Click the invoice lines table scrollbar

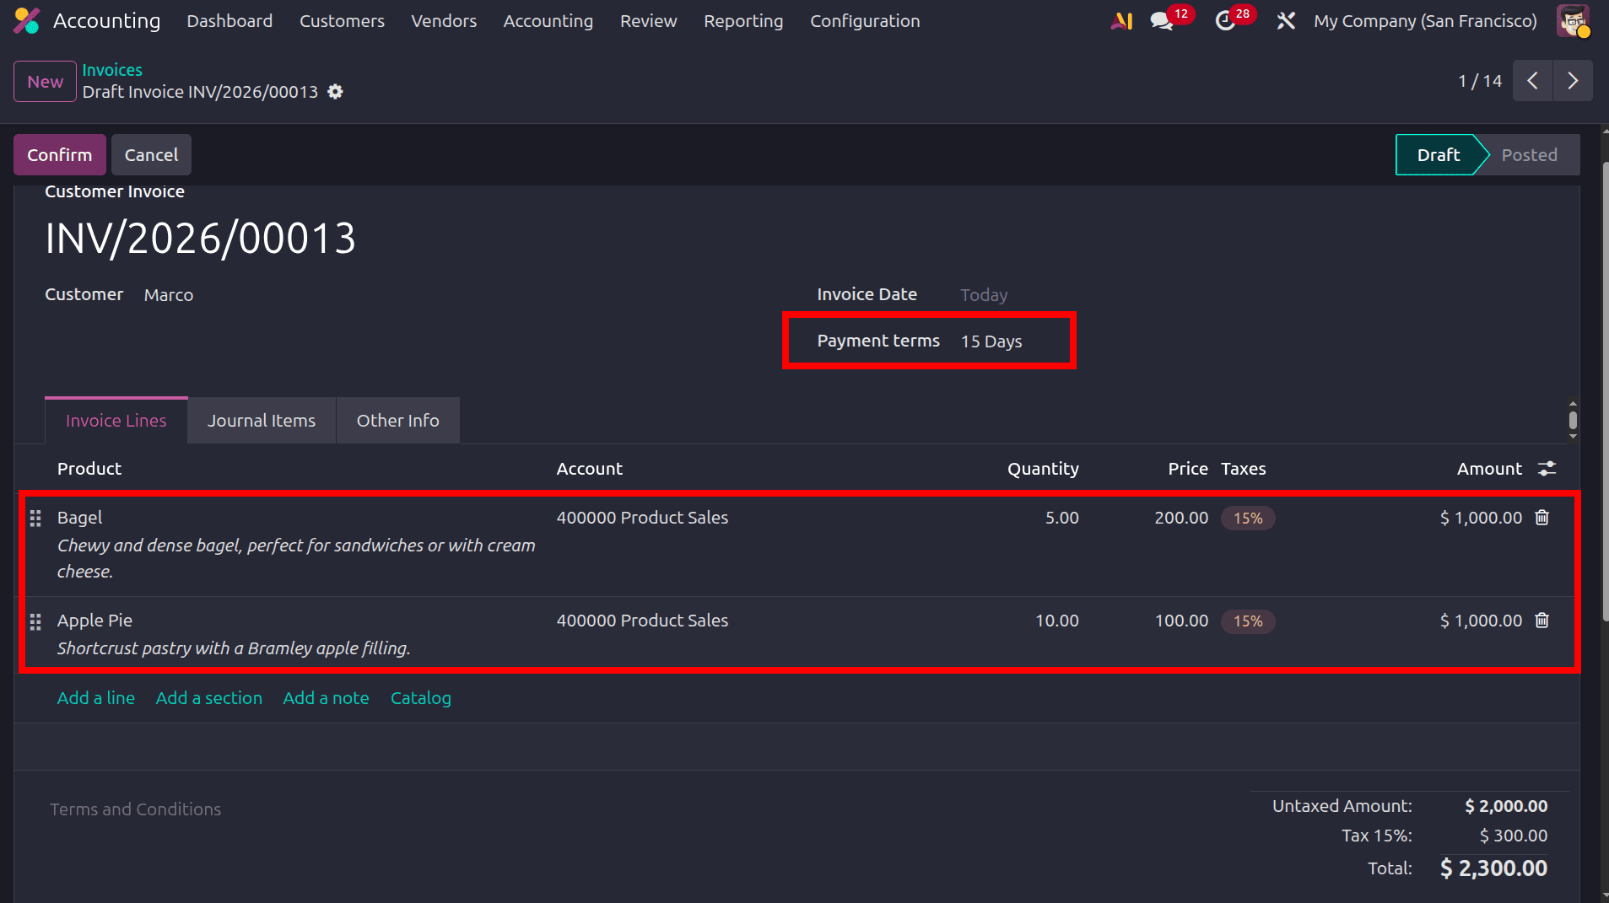[1573, 420]
